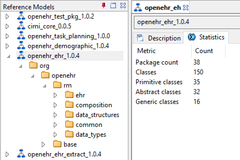Collapse the rm folder node
The image size is (240, 160).
[x=44, y=86]
